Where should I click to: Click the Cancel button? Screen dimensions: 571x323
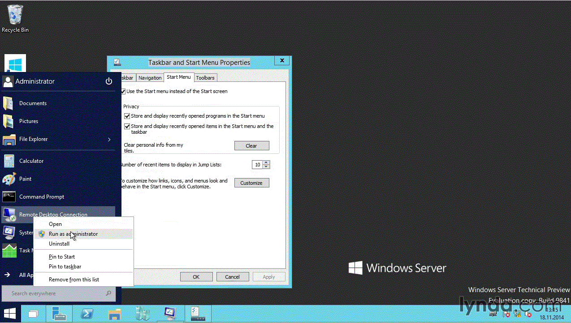click(232, 277)
